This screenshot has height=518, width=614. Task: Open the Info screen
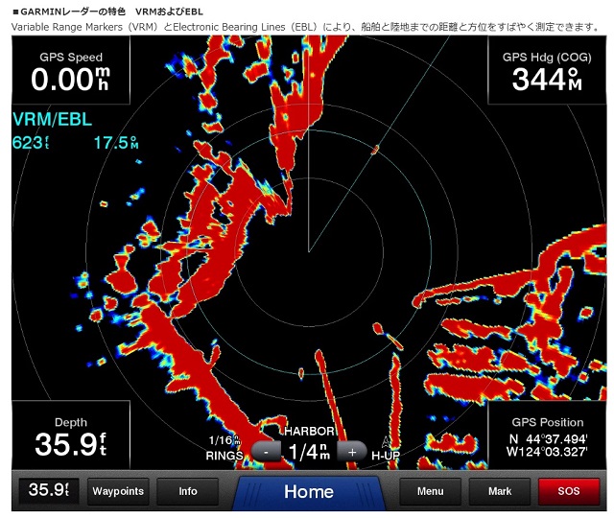click(x=188, y=491)
